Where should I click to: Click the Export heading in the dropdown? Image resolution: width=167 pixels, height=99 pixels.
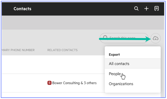[114, 55]
